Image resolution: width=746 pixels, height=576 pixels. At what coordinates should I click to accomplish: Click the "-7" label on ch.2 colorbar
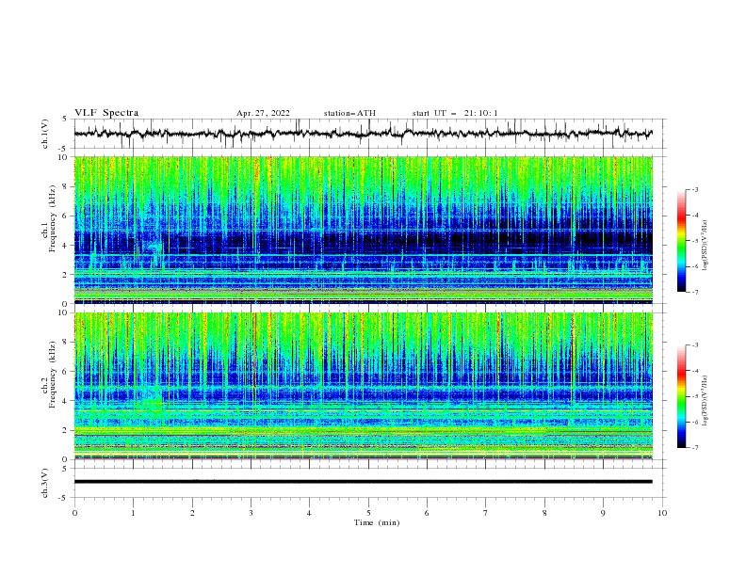click(x=694, y=448)
